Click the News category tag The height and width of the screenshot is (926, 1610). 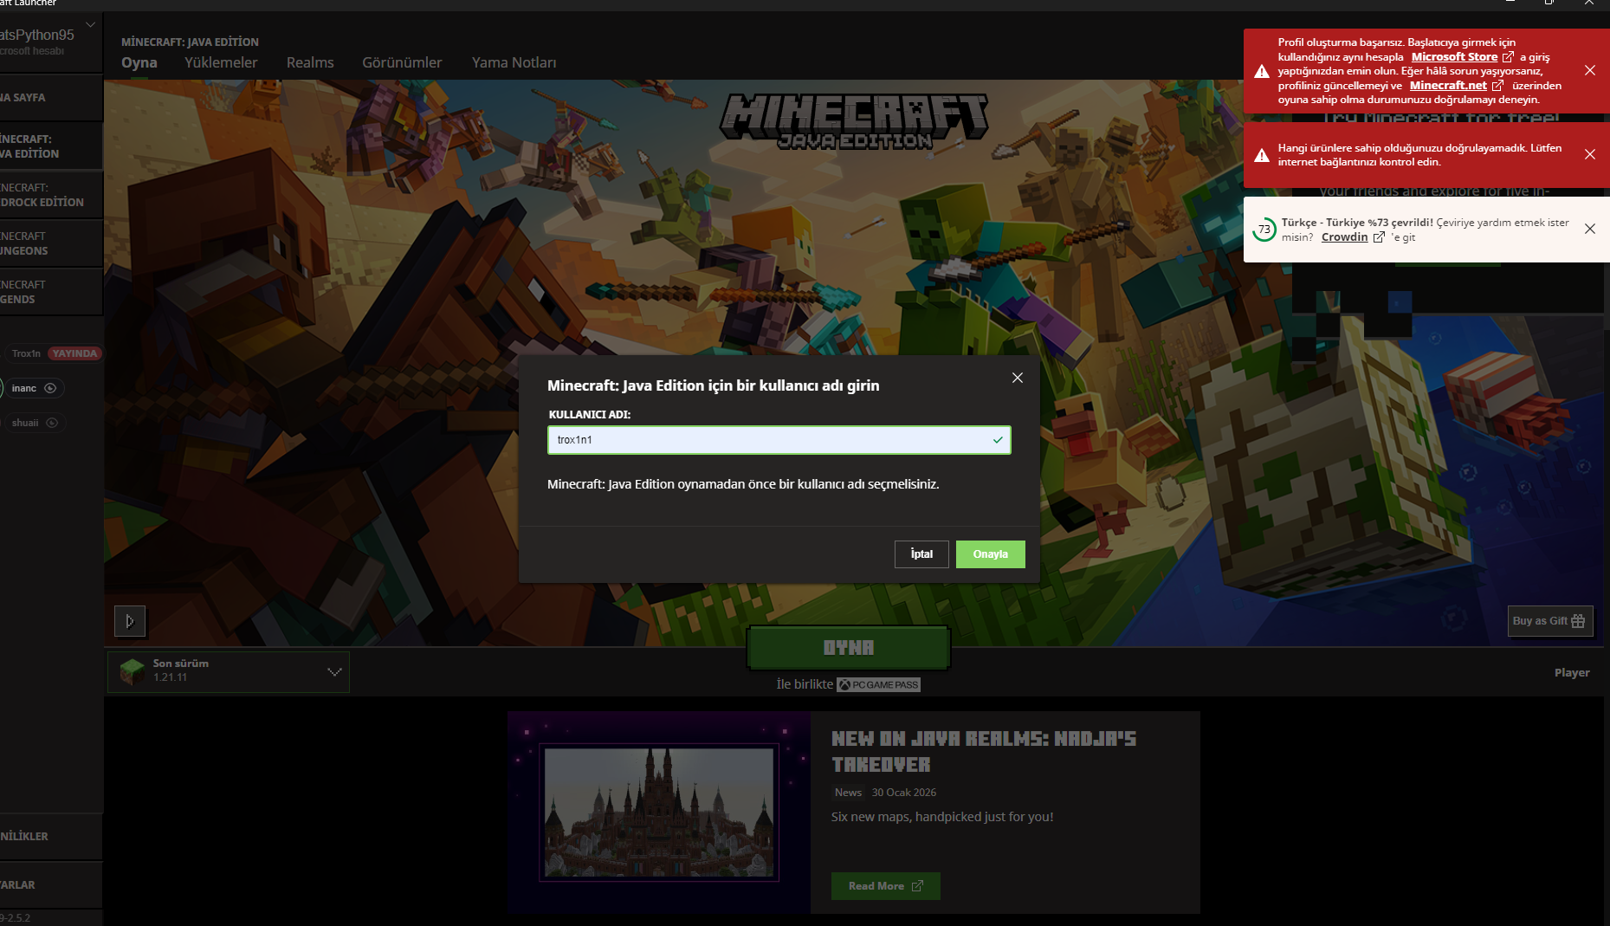pos(848,793)
